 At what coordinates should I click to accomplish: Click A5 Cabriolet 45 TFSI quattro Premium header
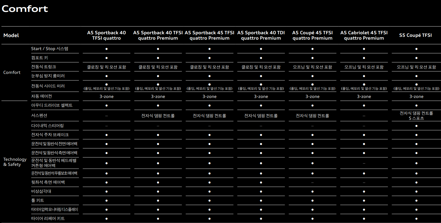[x=364, y=35]
